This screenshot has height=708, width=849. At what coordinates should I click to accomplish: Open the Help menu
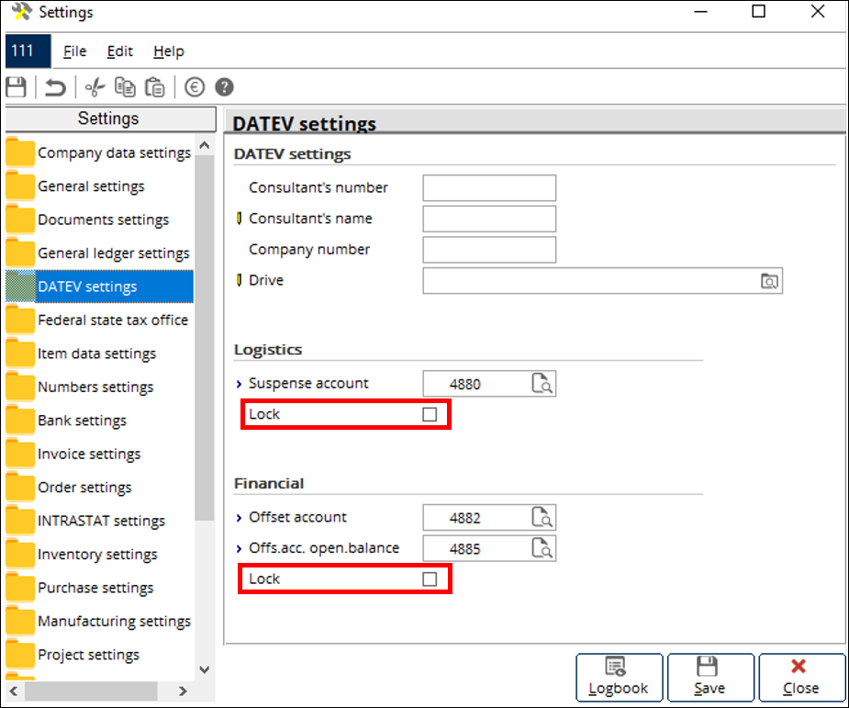pos(169,51)
